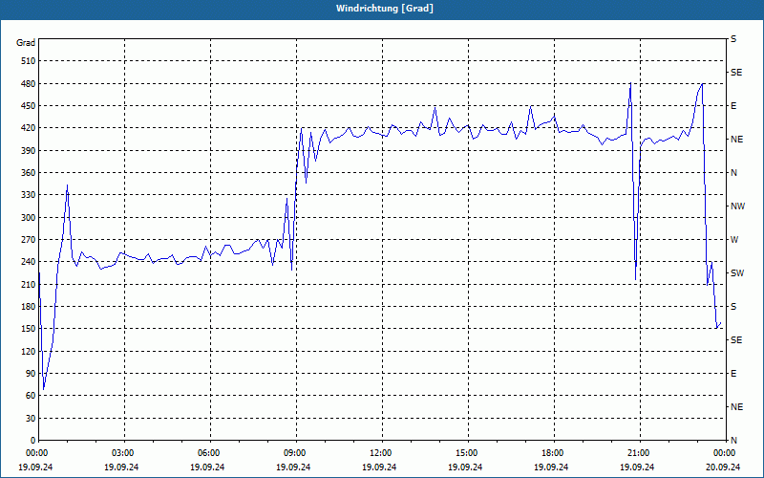Click the 60 degree axis label
This screenshot has width=764, height=478.
pyautogui.click(x=31, y=396)
